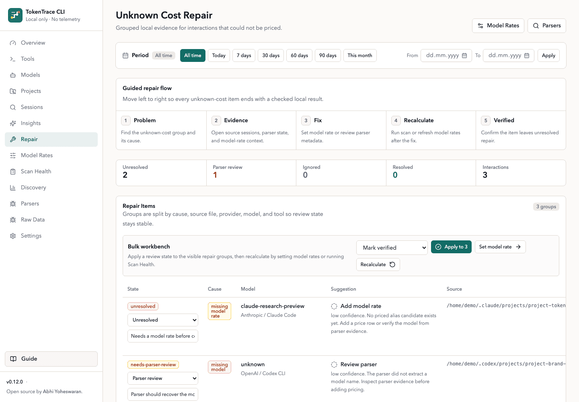Click the Apply to 3 button
Image resolution: width=579 pixels, height=402 pixels.
point(451,247)
